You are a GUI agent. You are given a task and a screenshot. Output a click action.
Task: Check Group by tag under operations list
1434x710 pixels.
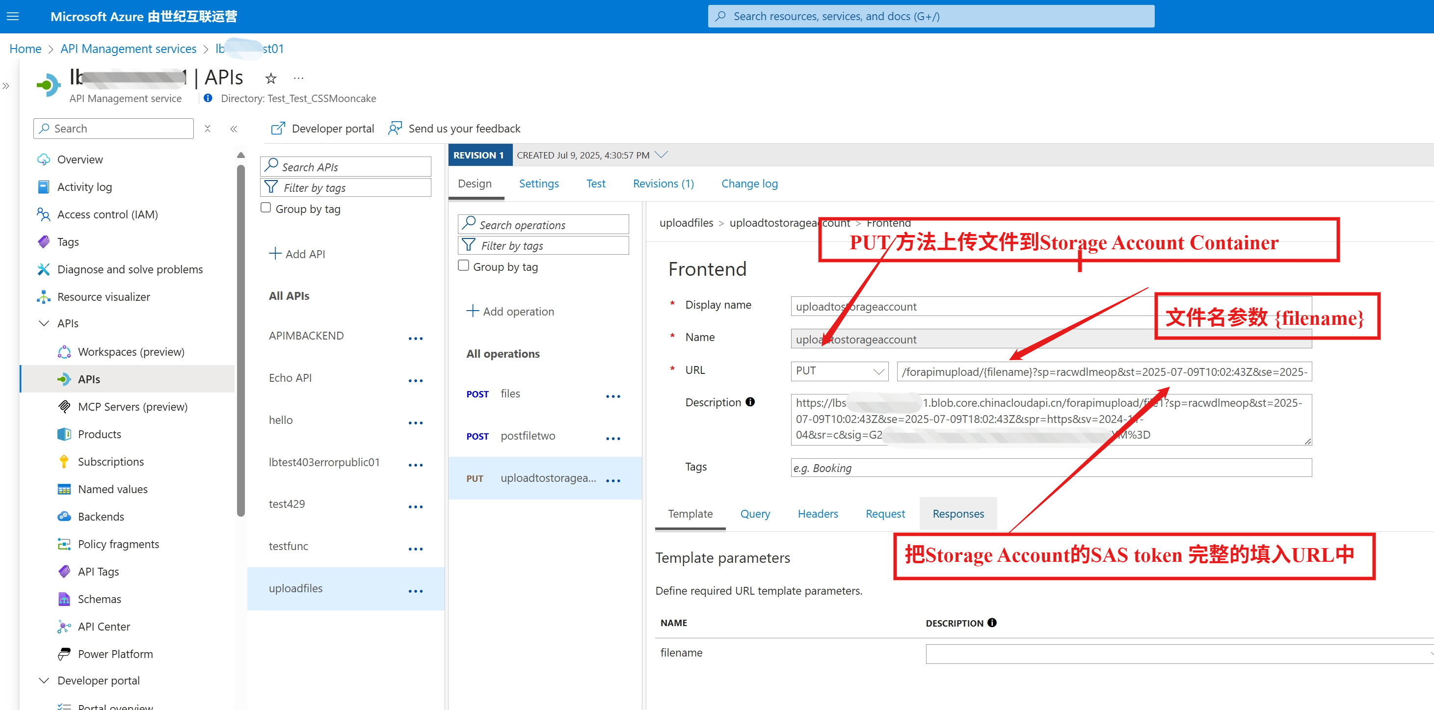pyautogui.click(x=463, y=266)
